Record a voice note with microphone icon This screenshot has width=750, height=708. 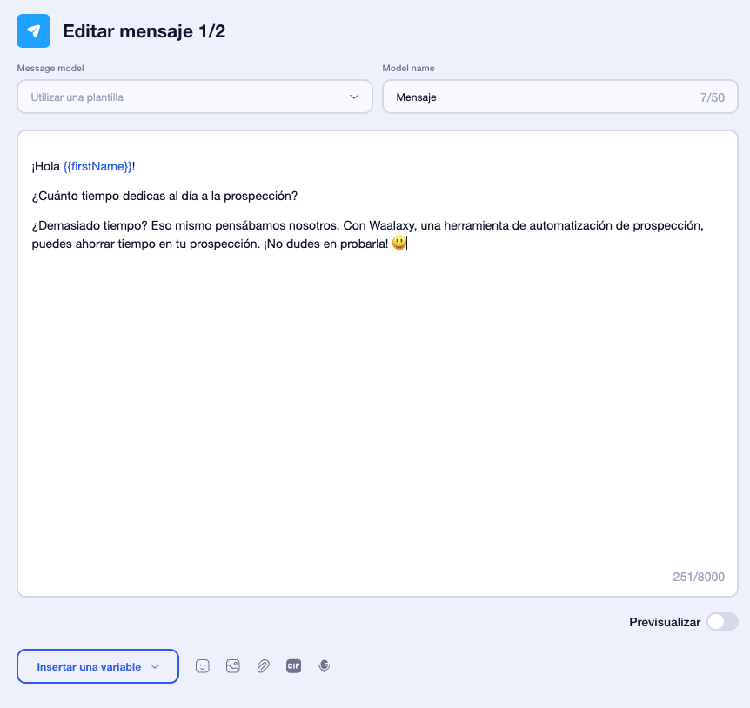coord(324,666)
